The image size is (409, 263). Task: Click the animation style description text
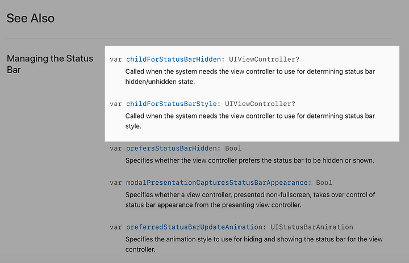(254, 244)
